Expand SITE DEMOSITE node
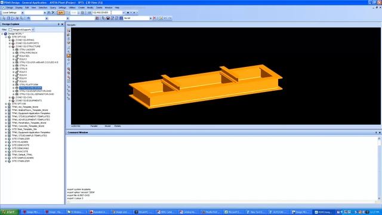Screen dimensions: 382x215 click(x=6, y=145)
